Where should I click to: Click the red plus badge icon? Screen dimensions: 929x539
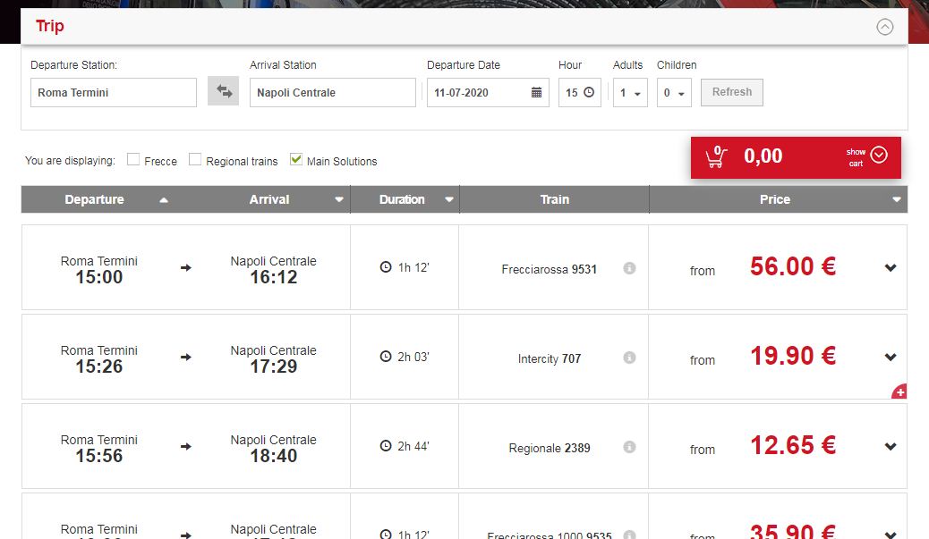coord(899,392)
